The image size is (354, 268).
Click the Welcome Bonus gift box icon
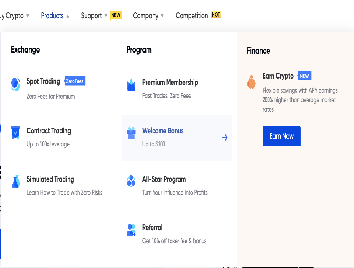coord(131,133)
